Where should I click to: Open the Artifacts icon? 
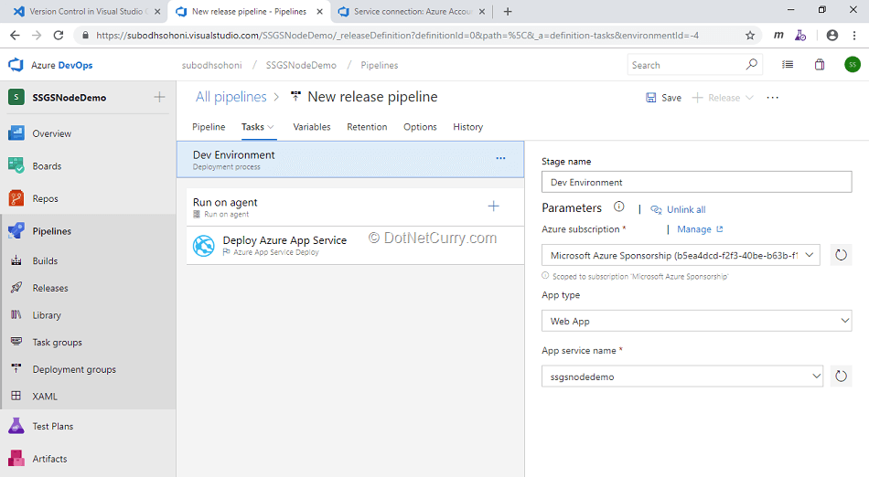[x=16, y=458]
